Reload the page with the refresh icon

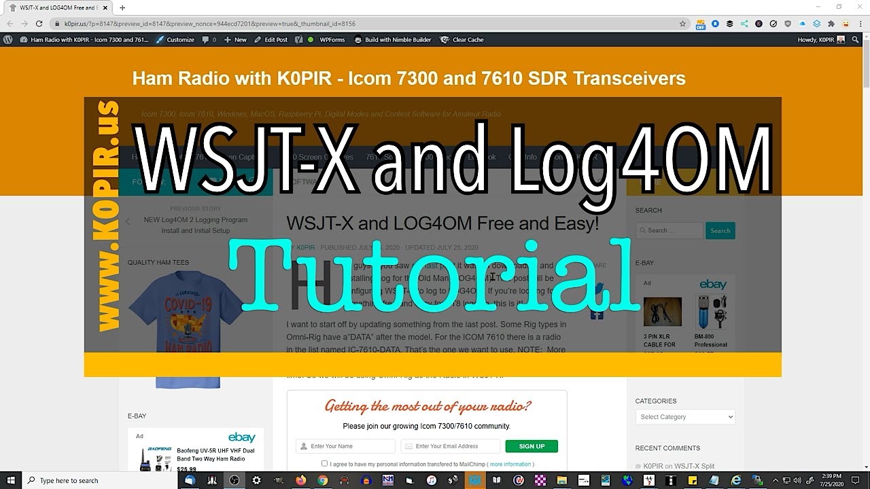click(x=39, y=24)
